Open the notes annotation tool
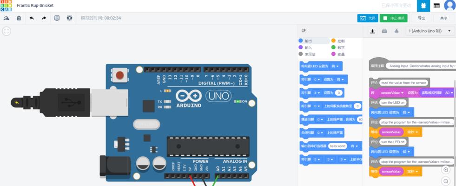 (57, 18)
